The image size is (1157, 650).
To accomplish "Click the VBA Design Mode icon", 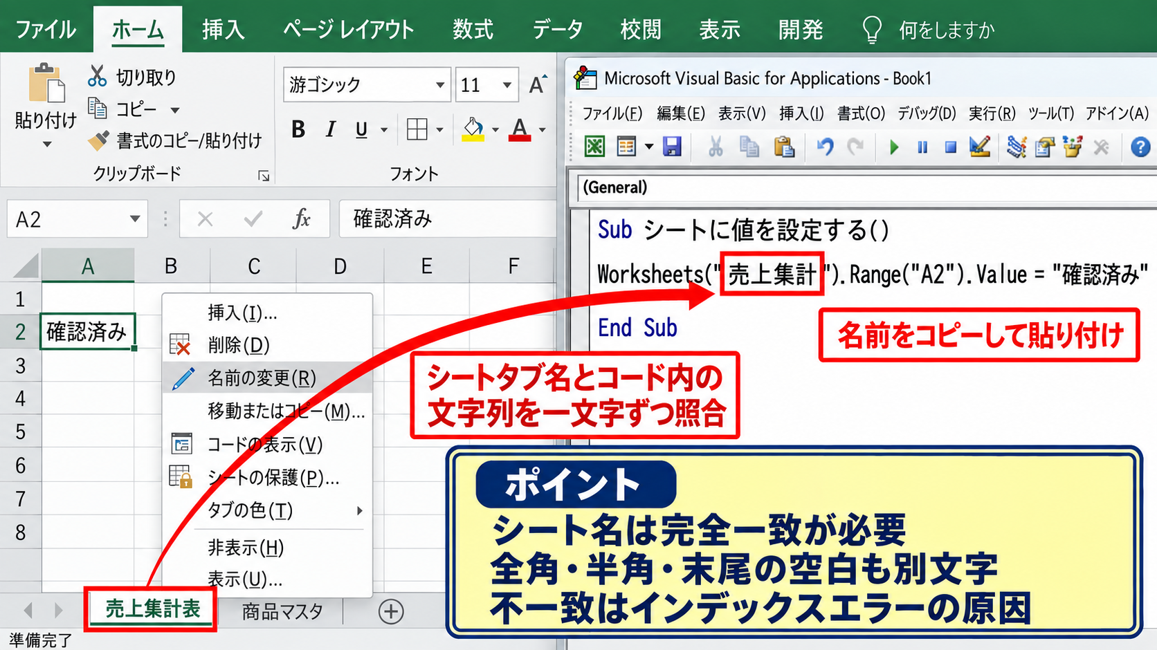I will point(980,147).
